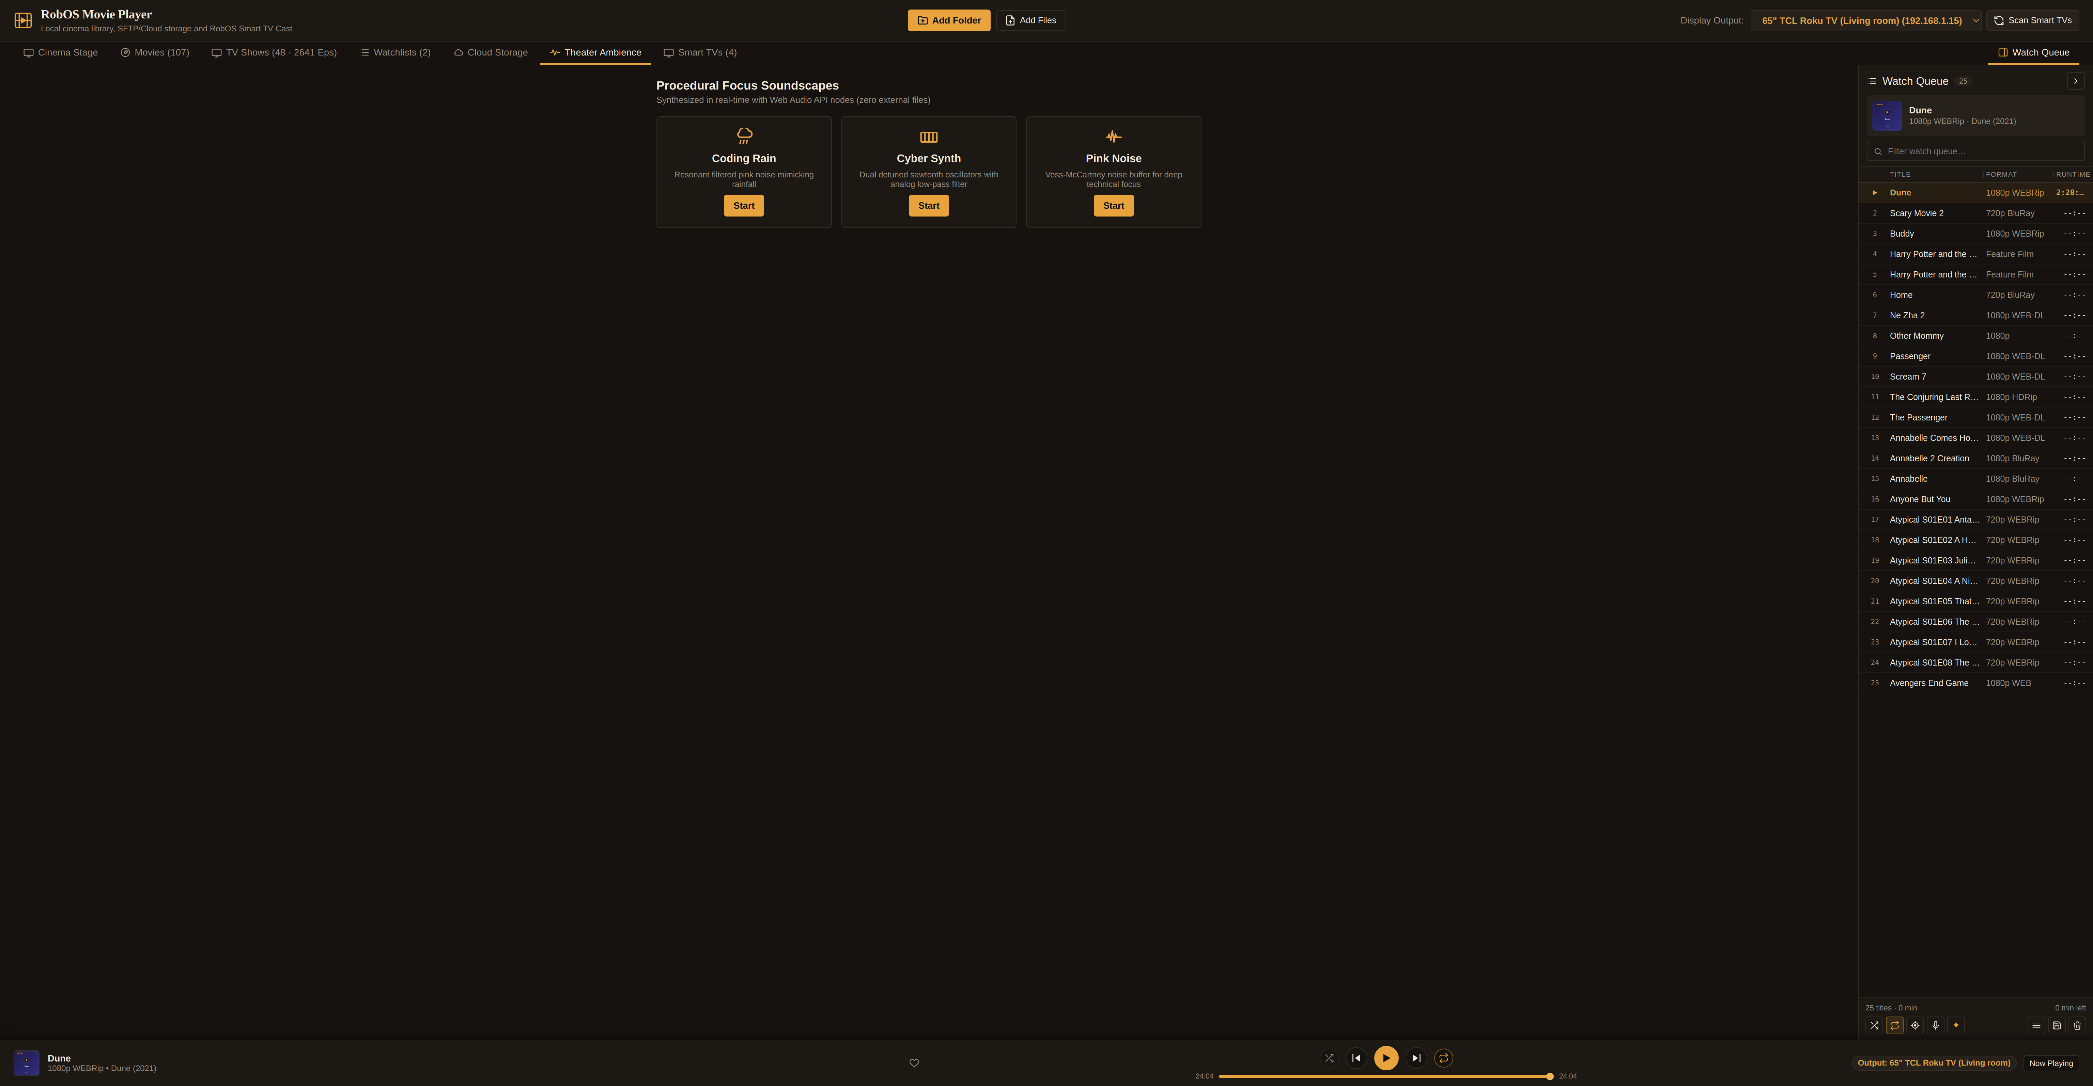Screen dimensions: 2093x1086
Task: Select Scary Movie 2 in queue
Action: (1975, 214)
